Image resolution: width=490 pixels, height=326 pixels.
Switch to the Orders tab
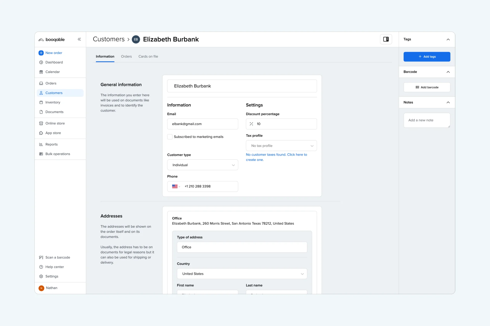point(126,57)
